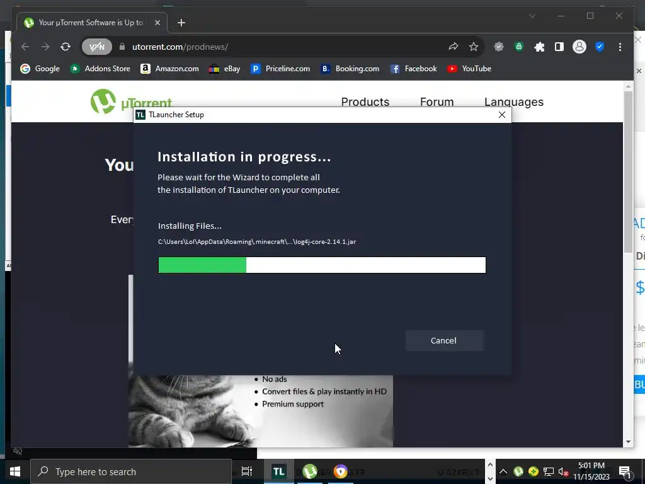Open the green lock extension
The width and height of the screenshot is (645, 484).
tap(519, 47)
